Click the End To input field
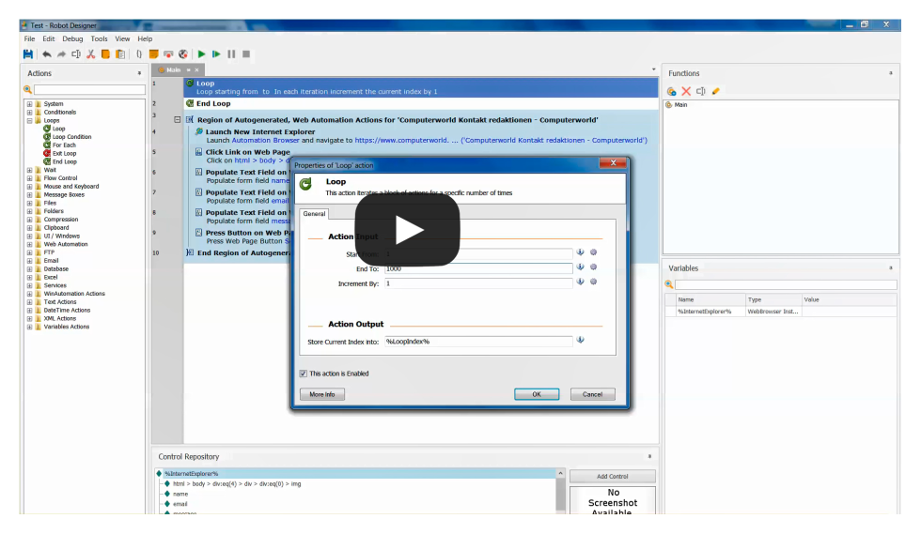 [x=478, y=268]
